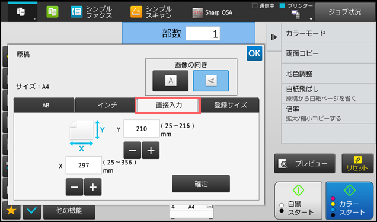The height and width of the screenshot is (222, 377).
Task: Open 白紙飛ばし setting
Action: coord(328,93)
